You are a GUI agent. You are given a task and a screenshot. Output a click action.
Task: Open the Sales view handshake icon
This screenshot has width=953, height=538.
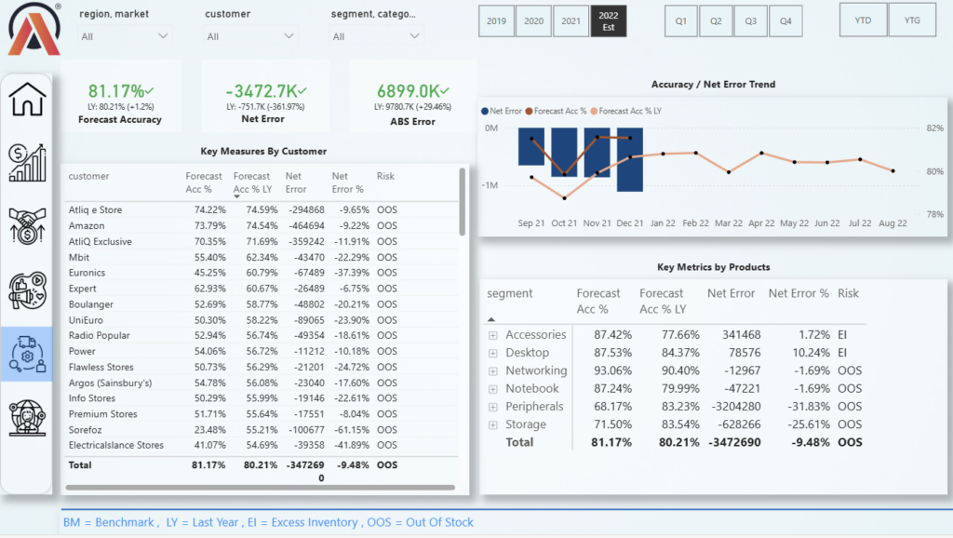(x=27, y=226)
